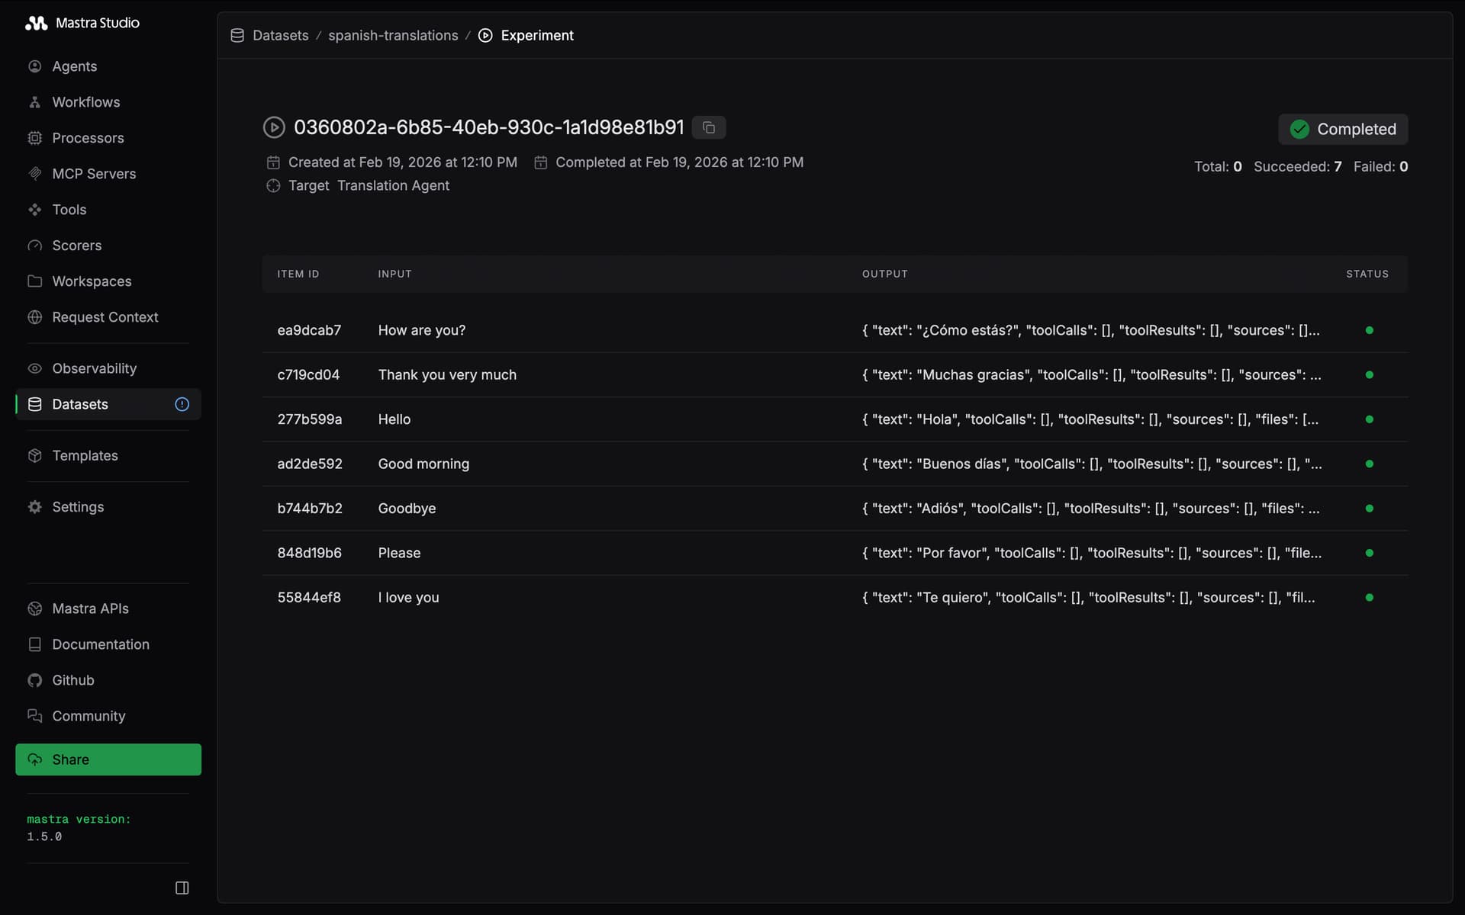
Task: Select the "Goodbye" input row
Action: point(407,509)
